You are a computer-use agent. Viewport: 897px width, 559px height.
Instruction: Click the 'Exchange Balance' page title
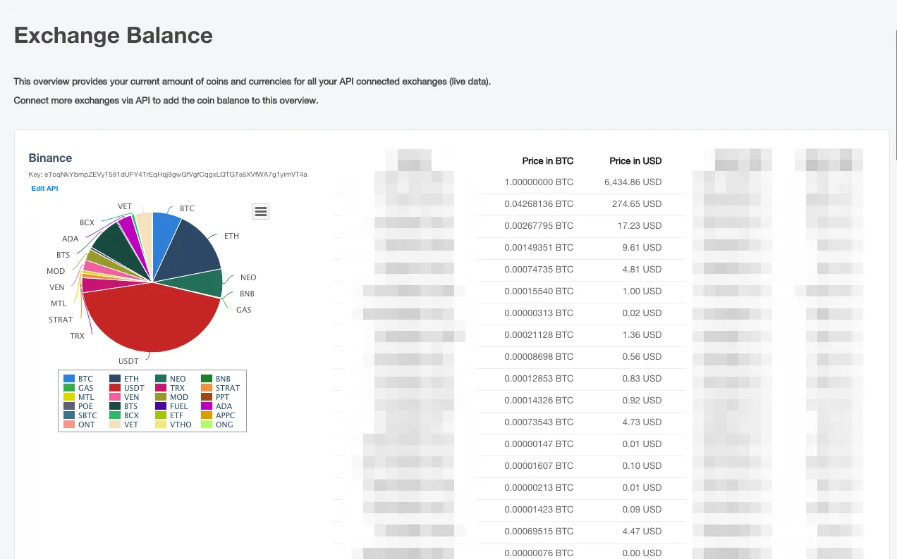point(114,35)
